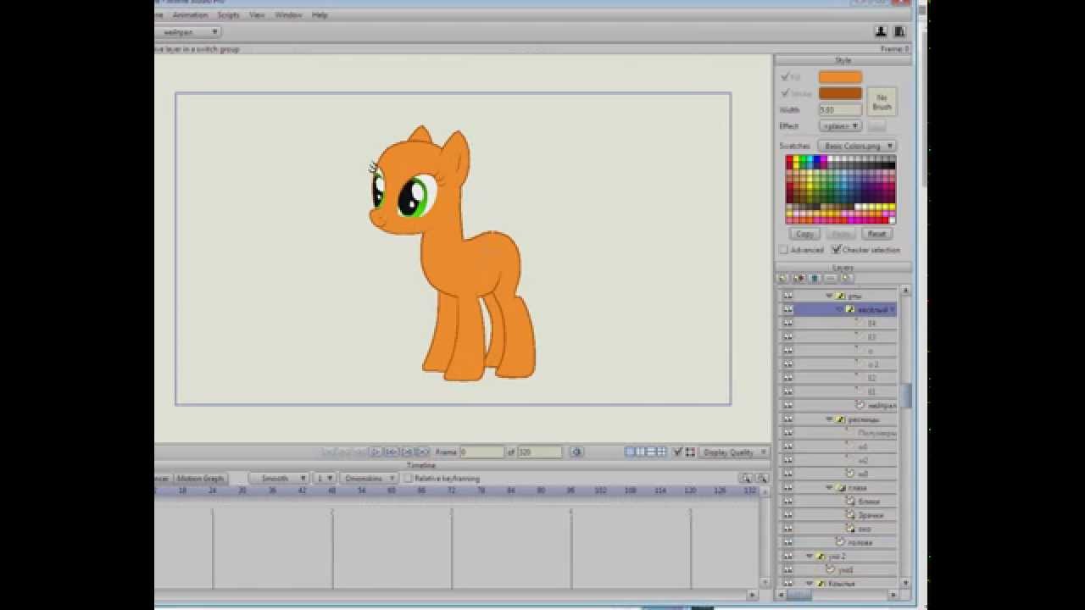Collapse the ухо 2 group layer

(810, 557)
